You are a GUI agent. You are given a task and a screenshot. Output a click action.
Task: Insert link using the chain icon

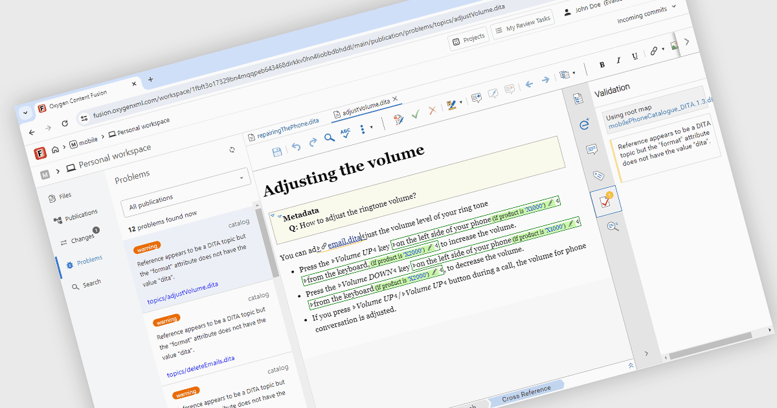point(654,51)
